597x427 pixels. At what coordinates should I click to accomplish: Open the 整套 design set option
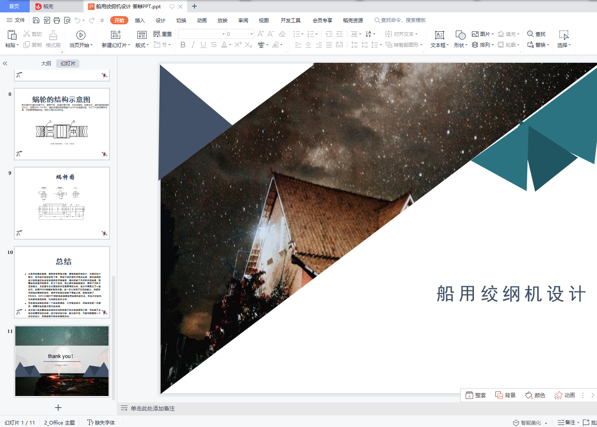pyautogui.click(x=476, y=395)
